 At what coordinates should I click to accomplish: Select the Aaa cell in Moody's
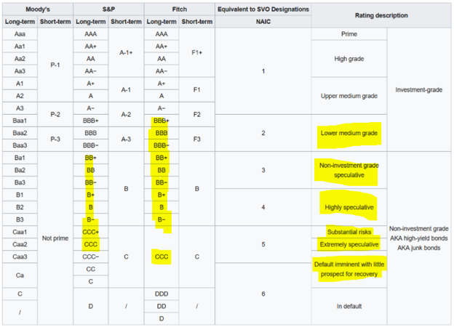[20, 34]
